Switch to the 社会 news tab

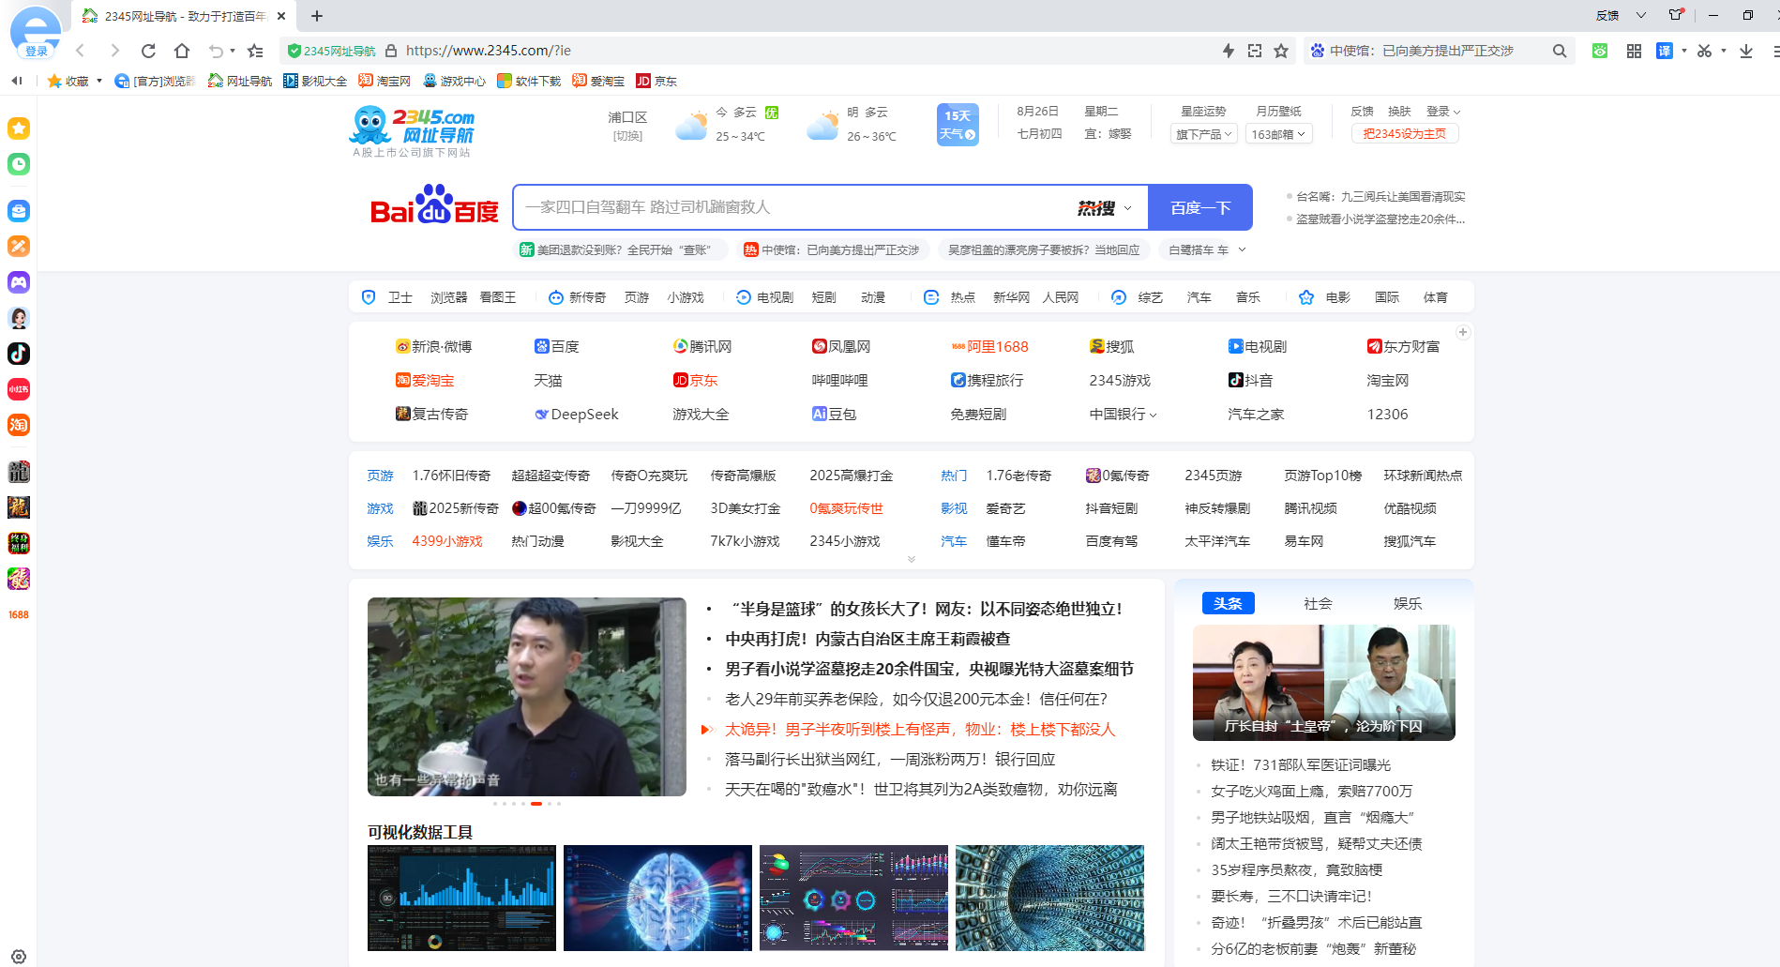click(1318, 603)
